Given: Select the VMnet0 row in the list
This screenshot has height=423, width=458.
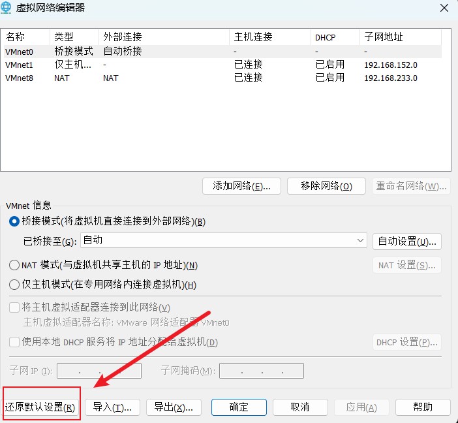Looking at the screenshot, I should 222,52.
